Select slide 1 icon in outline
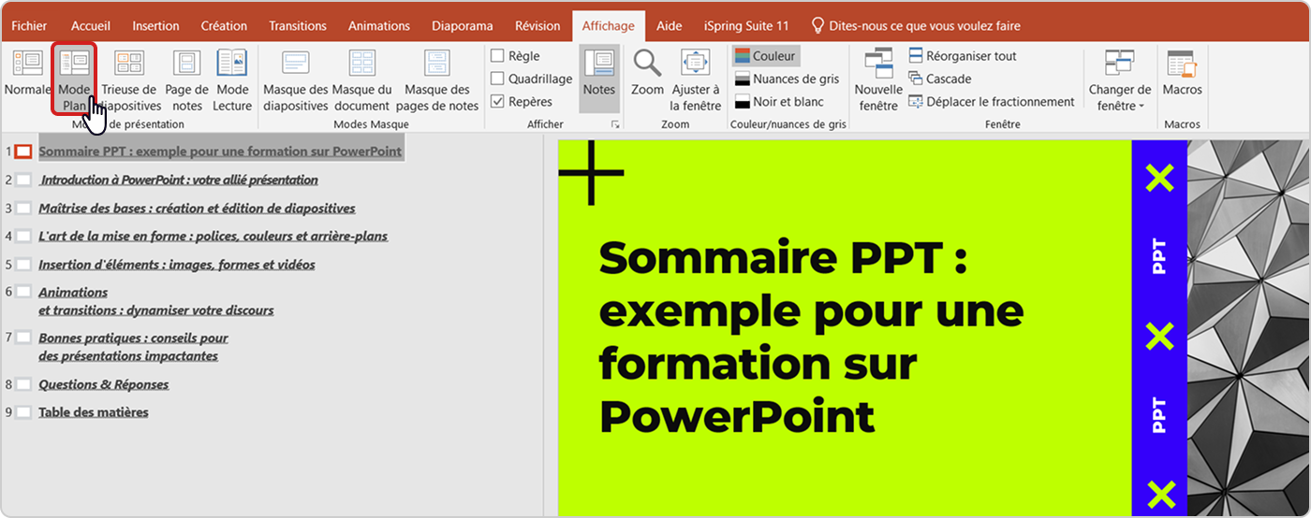 [x=24, y=151]
